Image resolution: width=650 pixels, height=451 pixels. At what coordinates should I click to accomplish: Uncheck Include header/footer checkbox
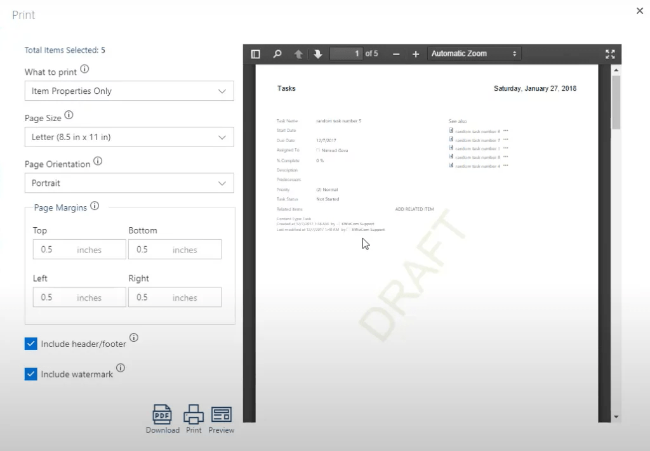[30, 344]
